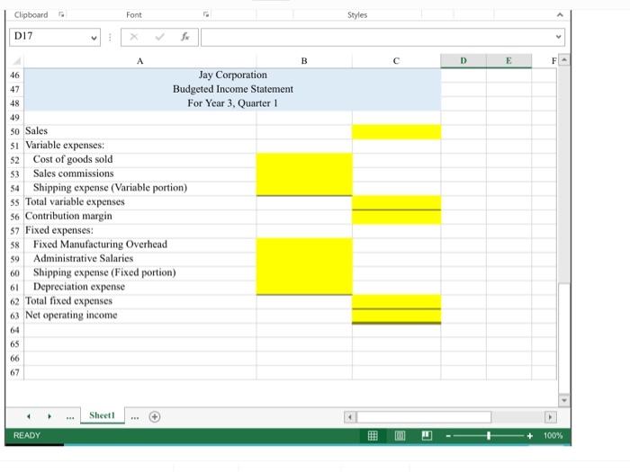Click the "Variable expenses:" cell
Viewport: 630px width, 472px height.
coord(139,146)
